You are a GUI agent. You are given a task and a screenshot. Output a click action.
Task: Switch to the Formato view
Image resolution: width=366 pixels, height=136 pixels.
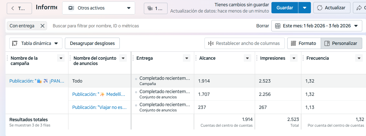point(304,43)
